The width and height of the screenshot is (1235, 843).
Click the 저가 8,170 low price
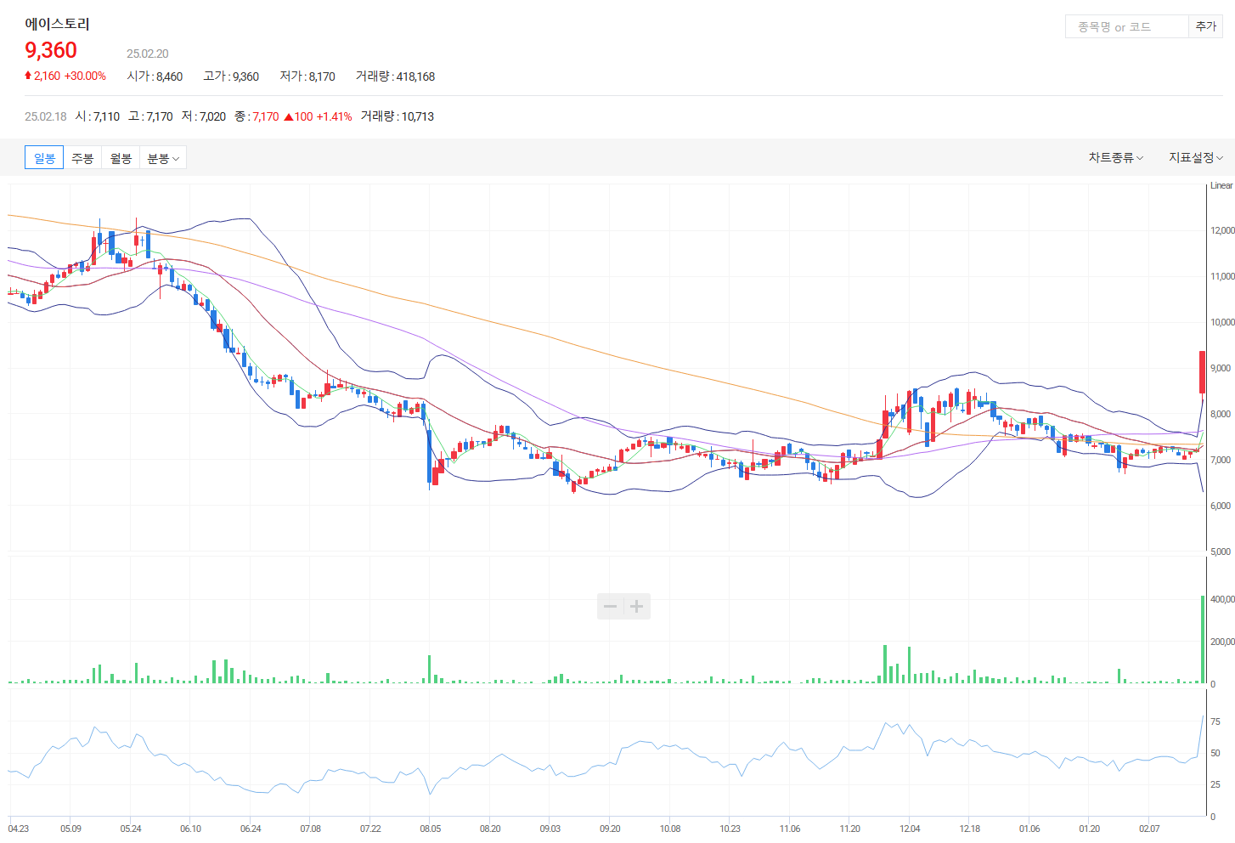pos(307,76)
